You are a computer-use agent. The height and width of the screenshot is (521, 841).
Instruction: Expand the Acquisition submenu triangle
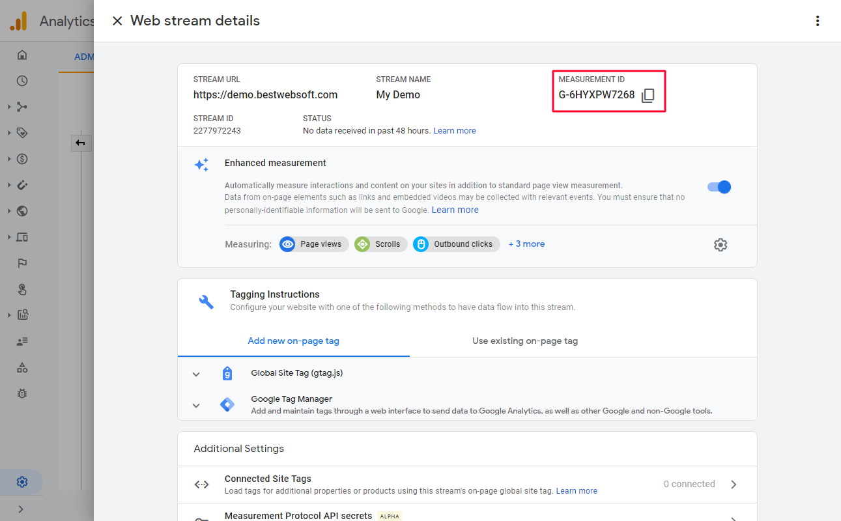click(8, 107)
